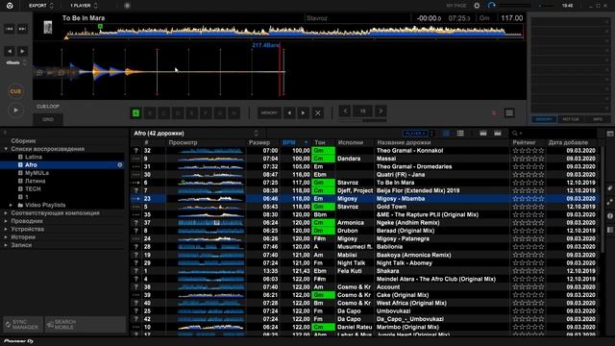The width and height of the screenshot is (615, 346).
Task: Click the first panel layout icon left of search
Action: tap(483, 134)
